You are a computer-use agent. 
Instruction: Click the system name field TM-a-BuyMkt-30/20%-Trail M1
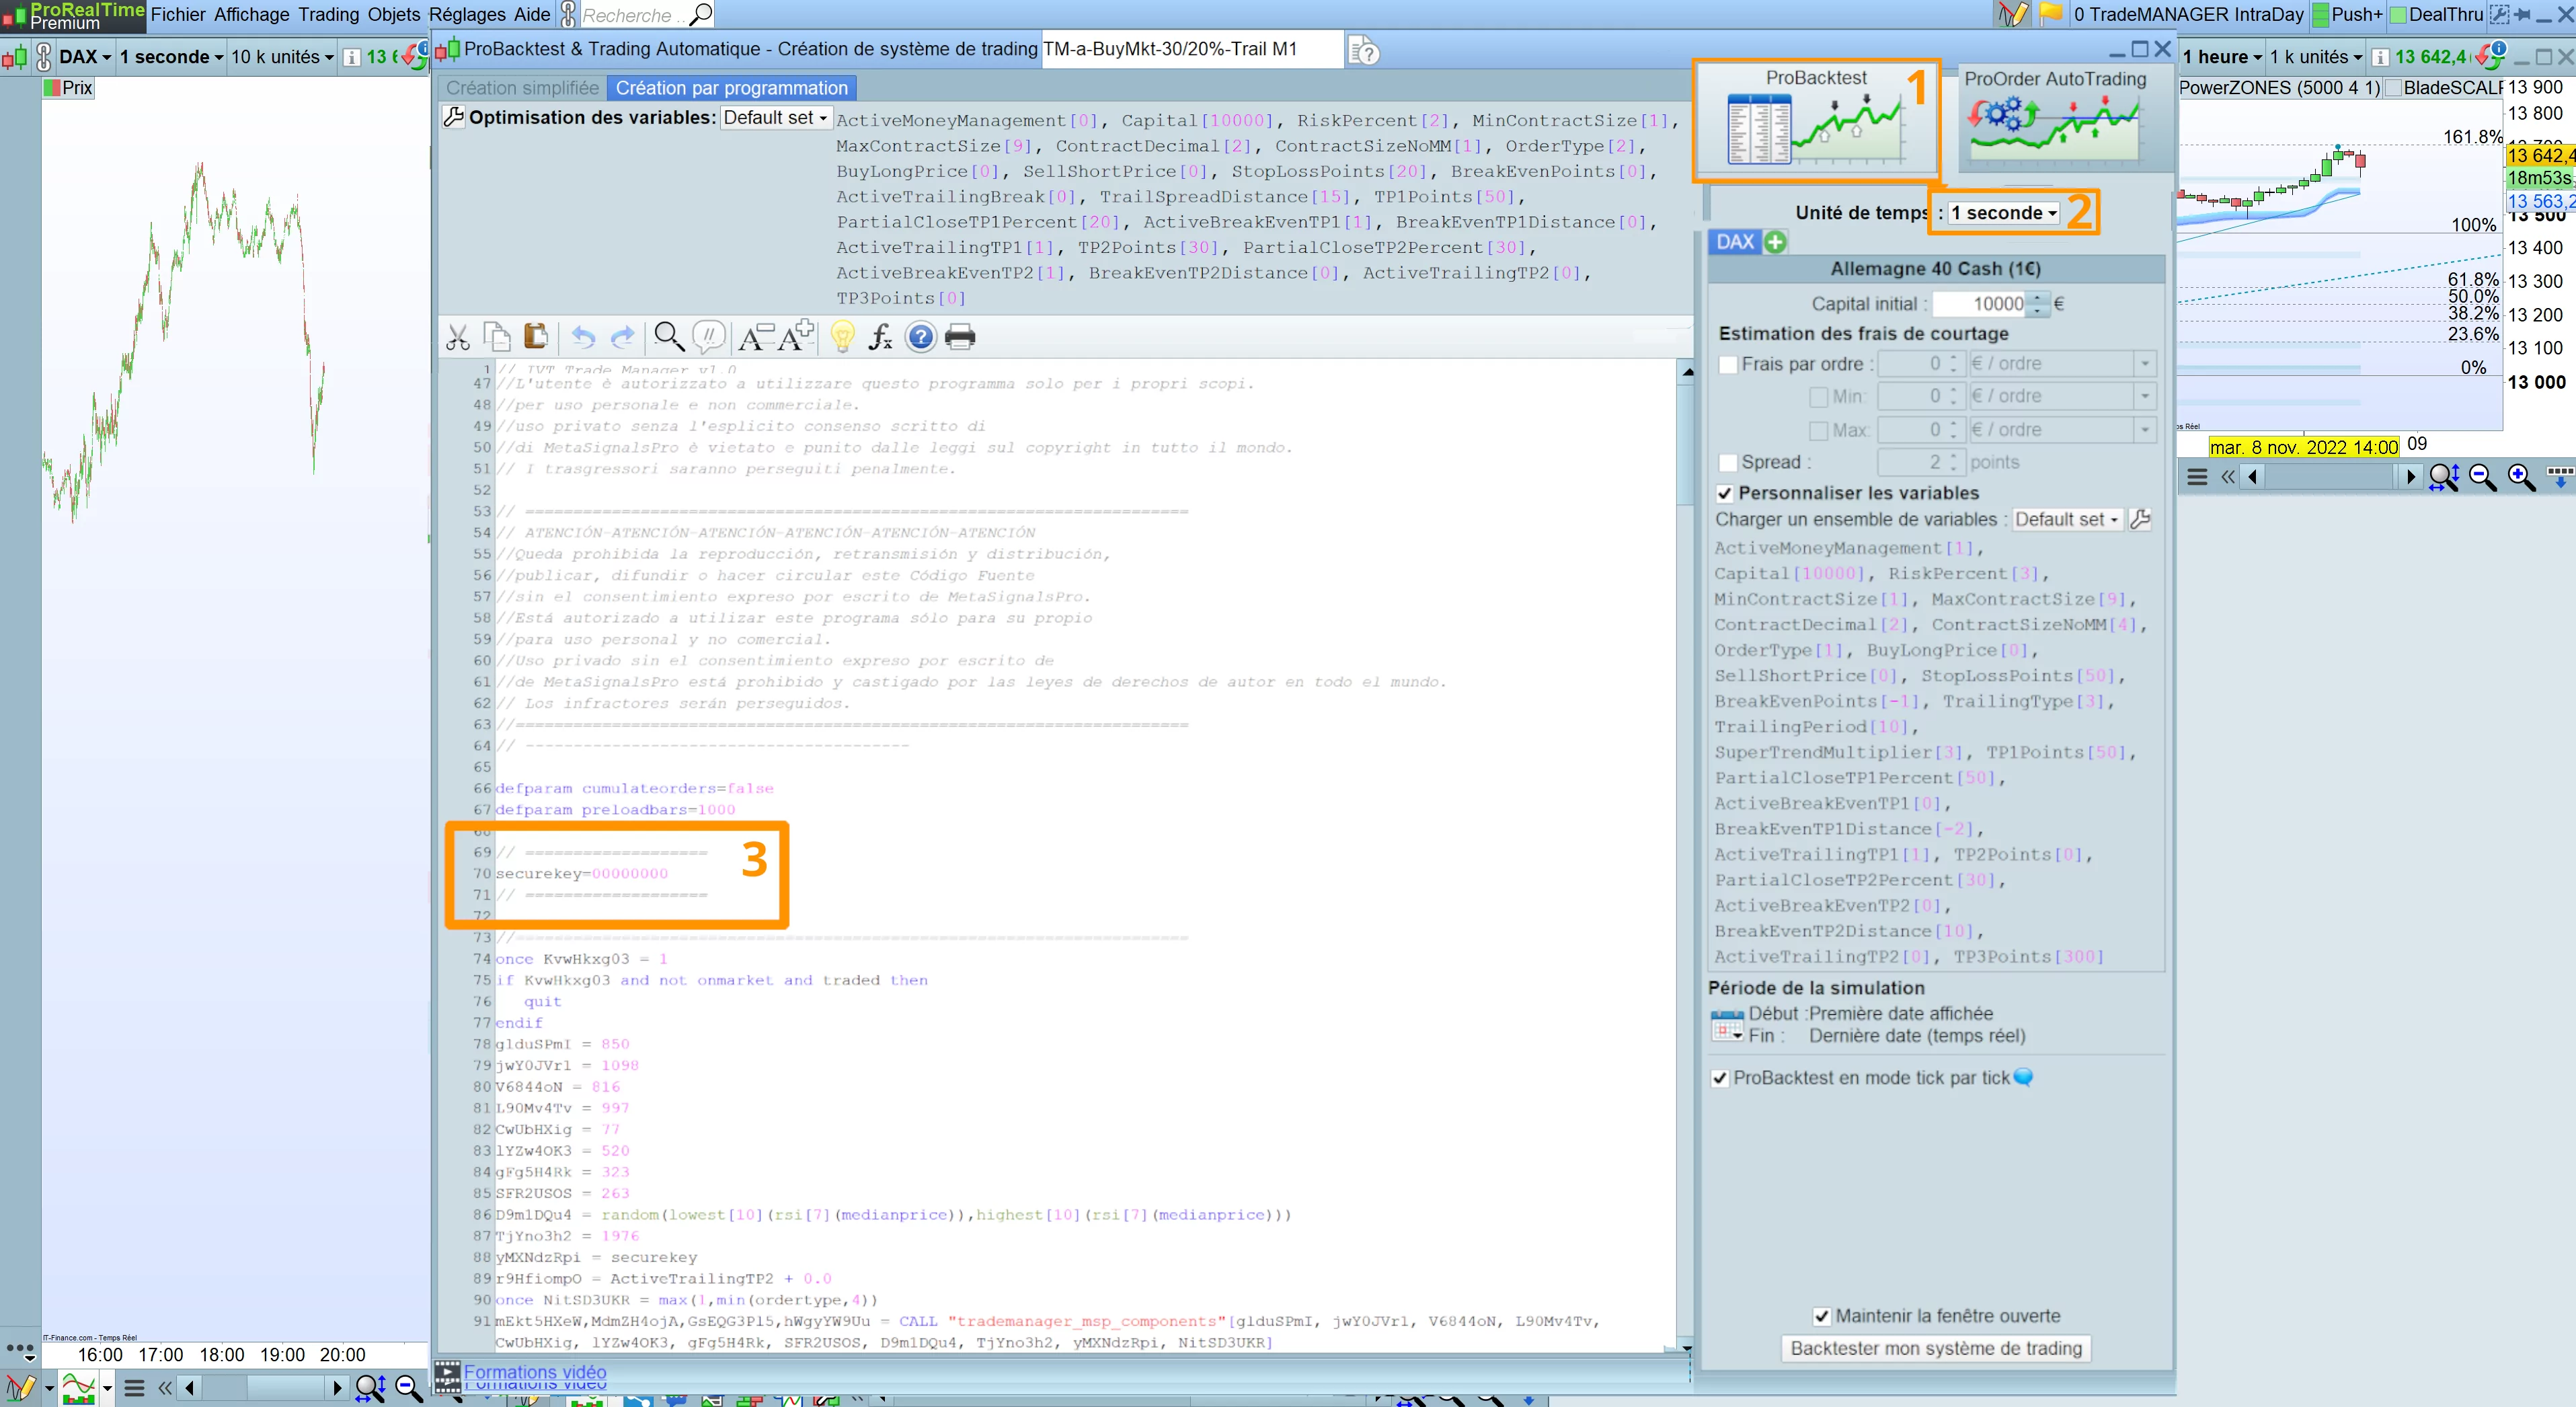pyautogui.click(x=1191, y=49)
